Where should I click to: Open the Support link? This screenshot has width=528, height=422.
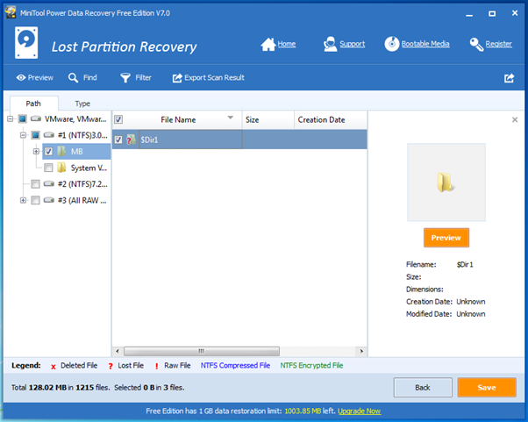tap(353, 44)
